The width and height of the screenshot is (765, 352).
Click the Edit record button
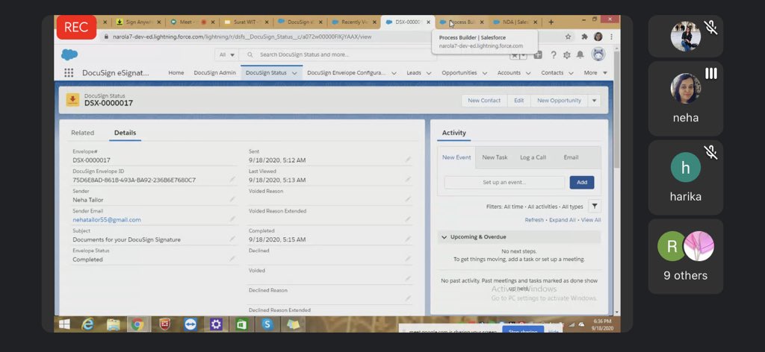point(518,100)
